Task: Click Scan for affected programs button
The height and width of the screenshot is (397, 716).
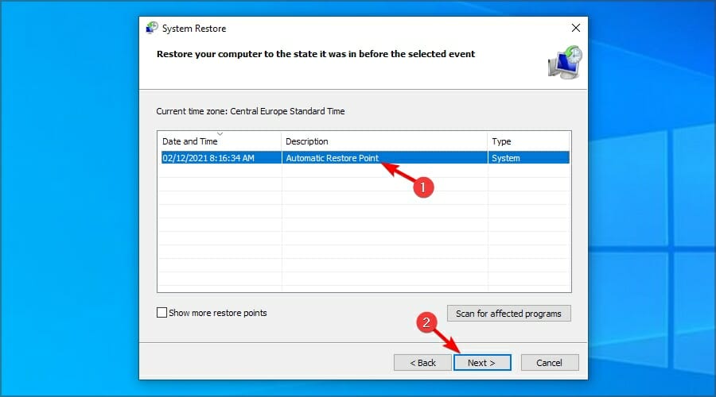Action: point(508,314)
